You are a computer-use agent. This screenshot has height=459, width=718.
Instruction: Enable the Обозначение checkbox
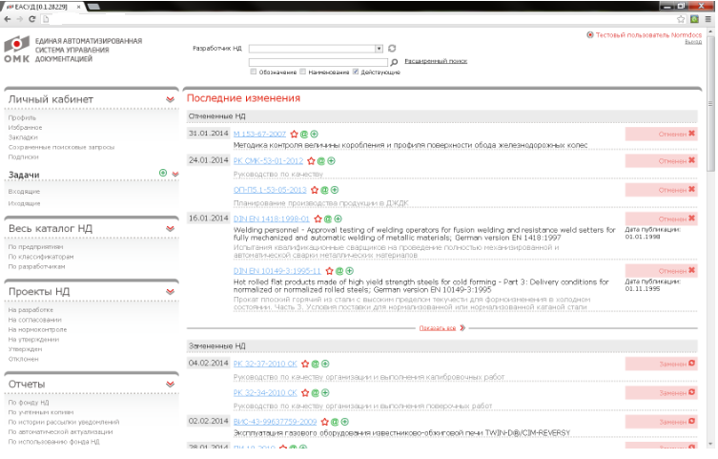(x=253, y=72)
